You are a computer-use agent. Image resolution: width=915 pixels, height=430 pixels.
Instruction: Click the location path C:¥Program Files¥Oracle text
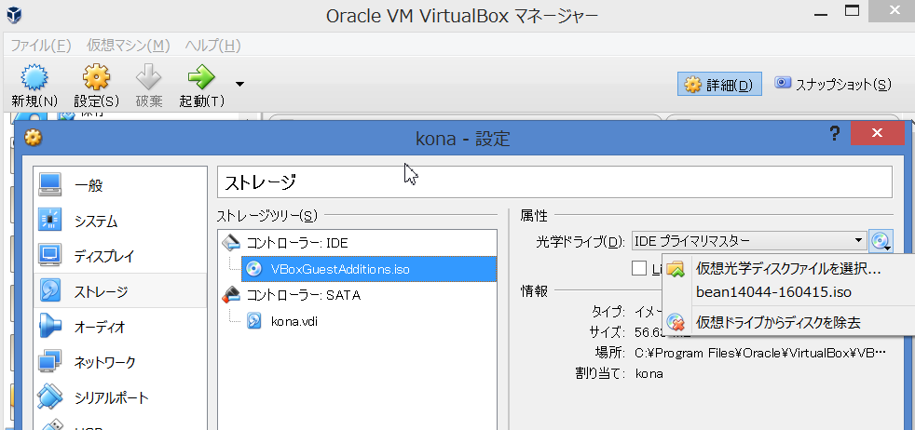click(x=761, y=353)
